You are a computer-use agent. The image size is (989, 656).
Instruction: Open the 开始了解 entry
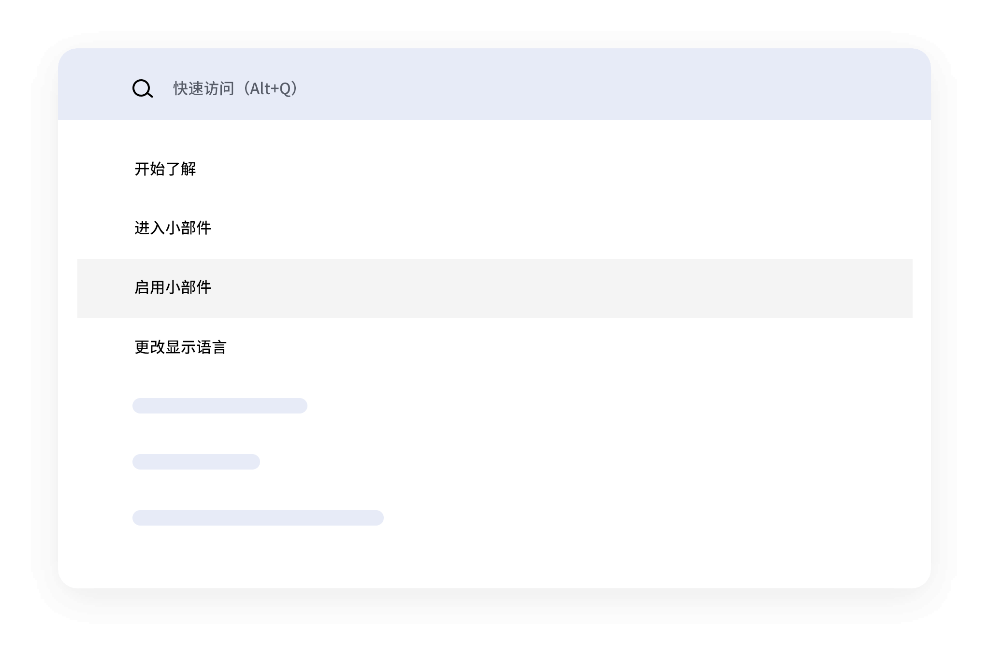pyautogui.click(x=165, y=169)
